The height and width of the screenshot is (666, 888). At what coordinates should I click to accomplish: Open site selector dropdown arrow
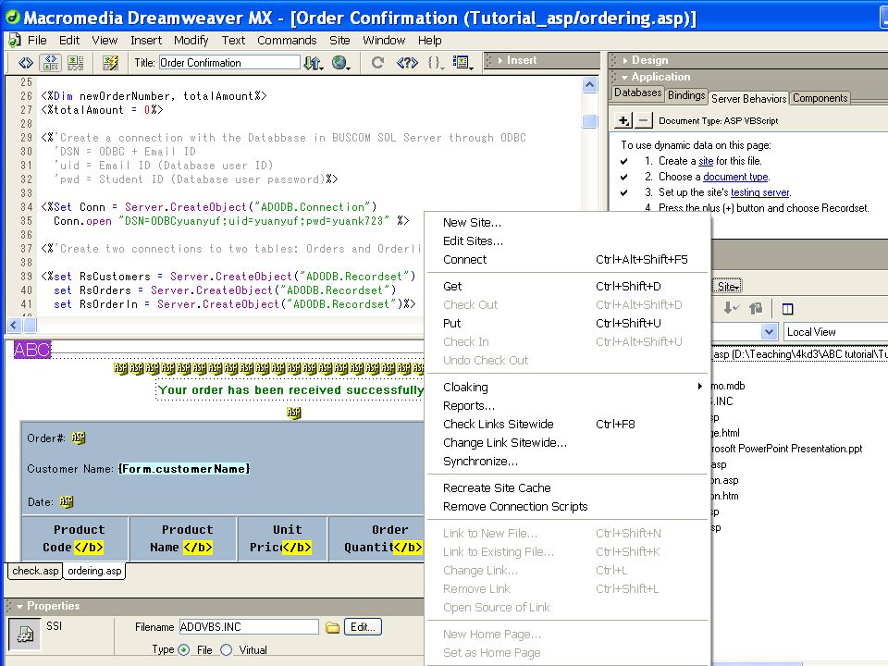pos(769,331)
